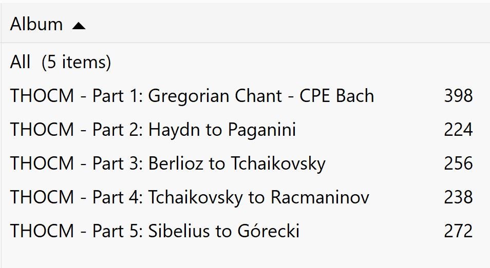Click the 272 track count
Viewport: 490px width, 268px height.
458,231
